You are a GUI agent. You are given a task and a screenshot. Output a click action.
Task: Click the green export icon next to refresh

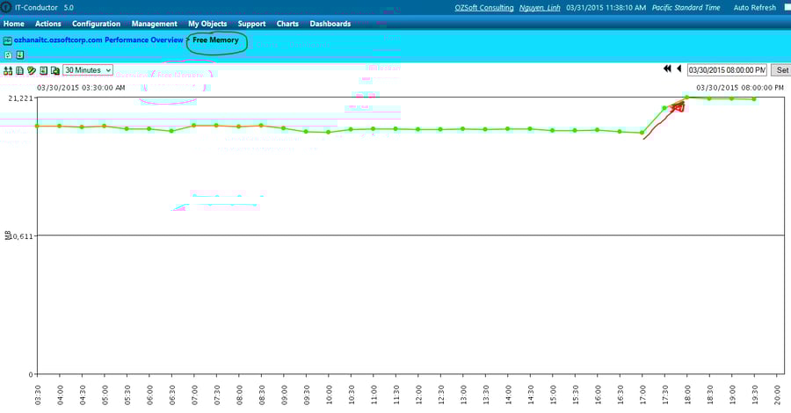[x=19, y=54]
